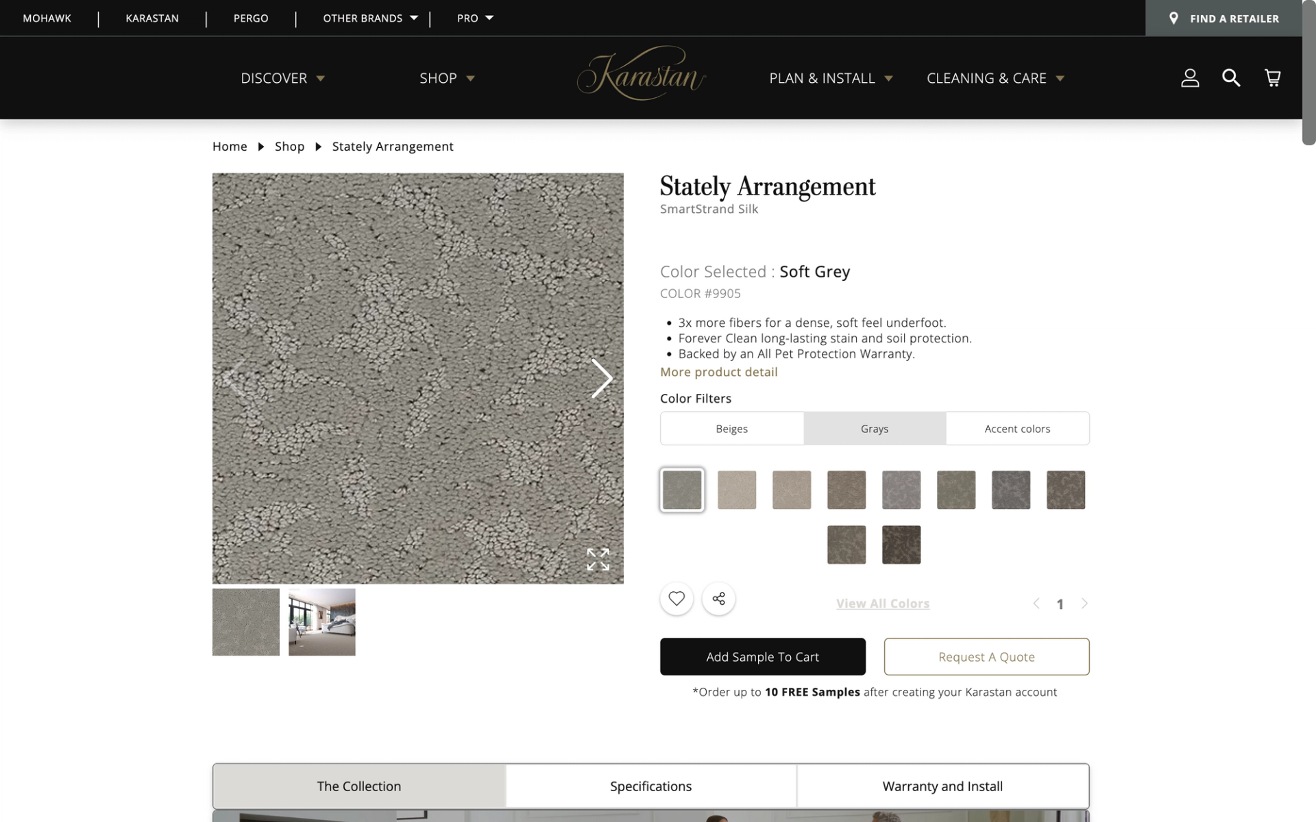Expand the carpet image fullscreen
Viewport: 1316px width, 822px height.
[598, 559]
